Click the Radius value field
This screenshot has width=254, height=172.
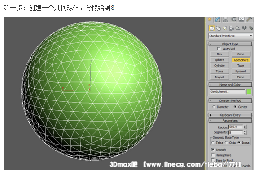(x=236, y=127)
